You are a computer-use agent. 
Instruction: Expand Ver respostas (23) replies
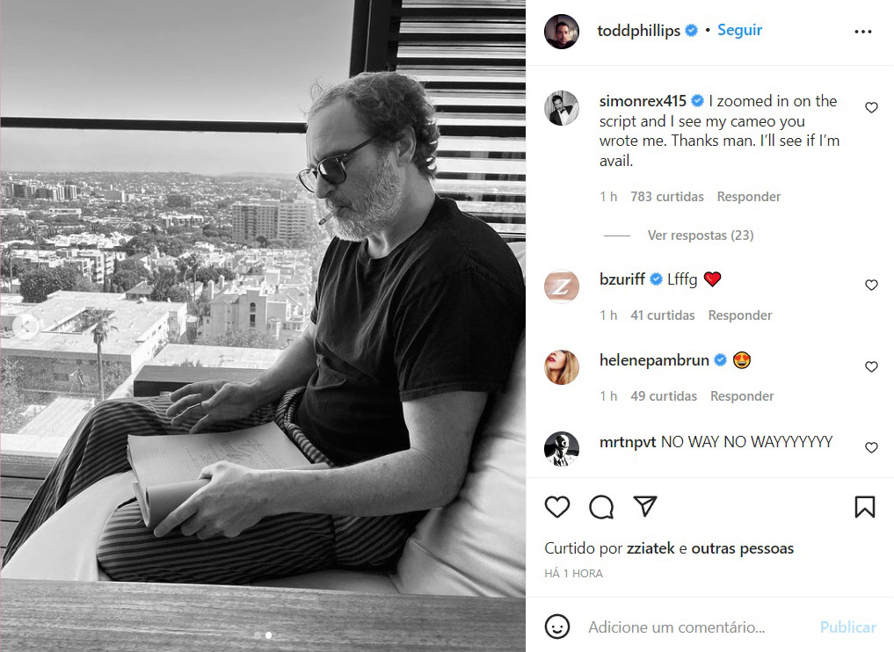(700, 235)
